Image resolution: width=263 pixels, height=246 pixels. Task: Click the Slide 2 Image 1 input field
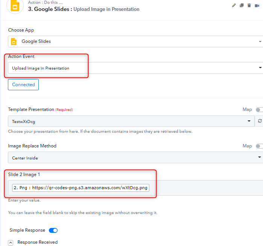pos(135,188)
